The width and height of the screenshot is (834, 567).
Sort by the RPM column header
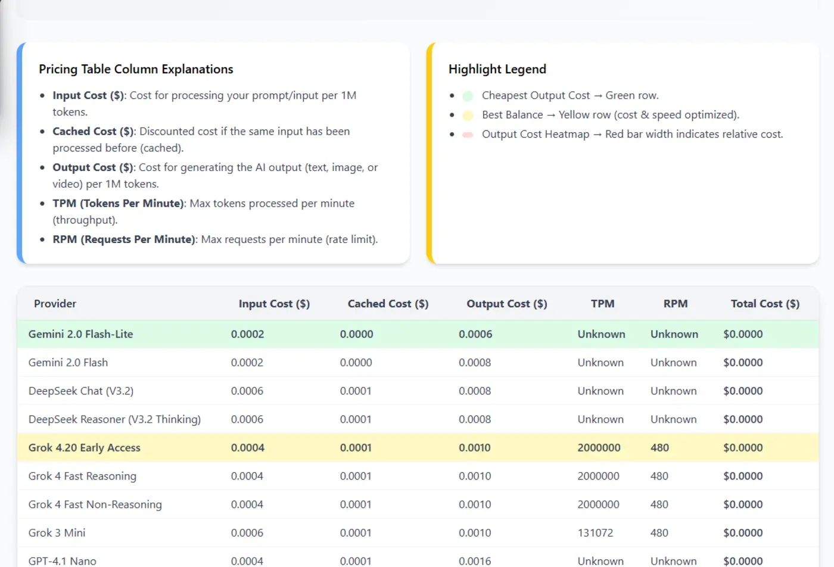click(x=675, y=304)
